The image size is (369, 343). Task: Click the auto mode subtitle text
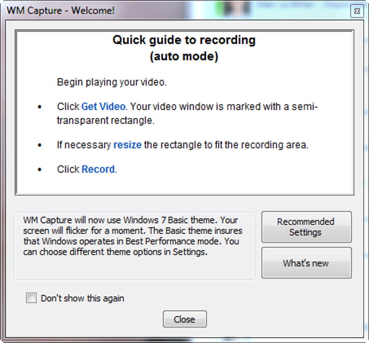184,56
